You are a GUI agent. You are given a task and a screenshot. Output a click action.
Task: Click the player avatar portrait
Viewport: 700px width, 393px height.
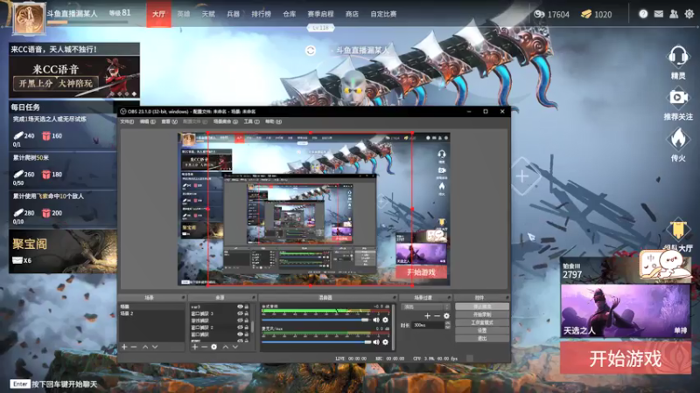pos(29,18)
